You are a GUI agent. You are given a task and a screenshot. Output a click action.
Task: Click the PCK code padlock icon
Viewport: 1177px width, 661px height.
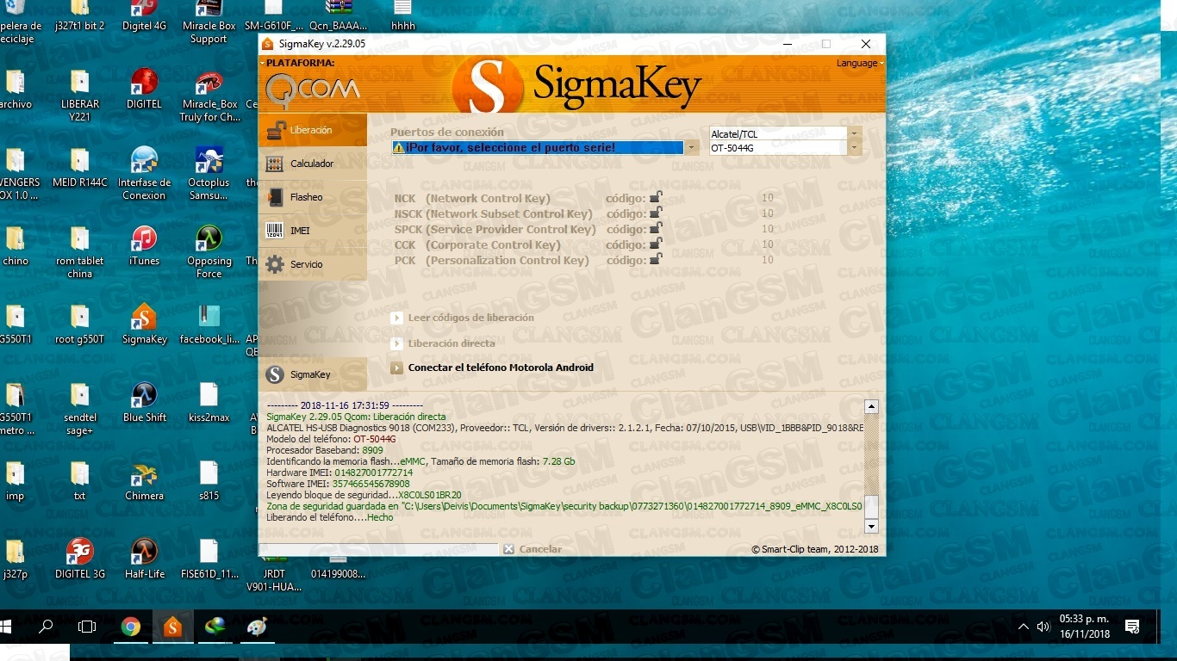(x=656, y=259)
